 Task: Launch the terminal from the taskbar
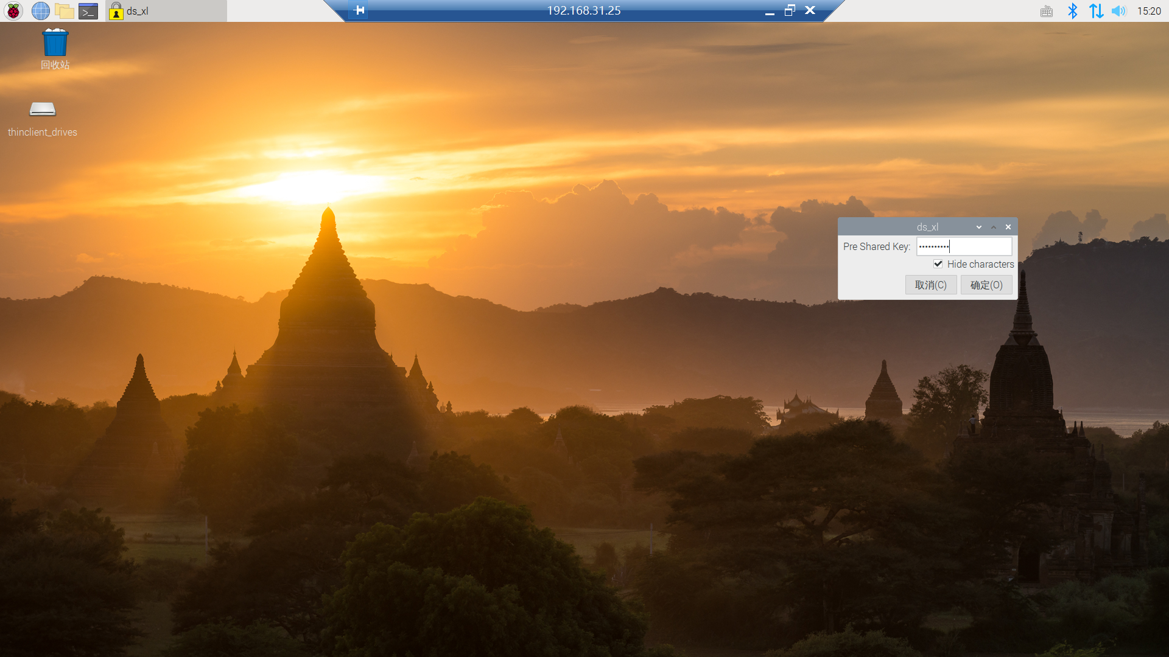tap(88, 11)
